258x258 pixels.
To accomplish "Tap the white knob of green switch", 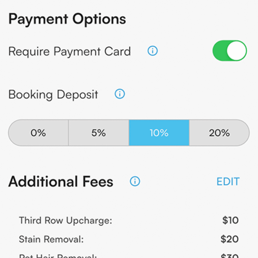I will [236, 51].
